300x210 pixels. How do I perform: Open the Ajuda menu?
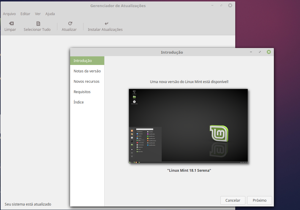tap(50, 14)
